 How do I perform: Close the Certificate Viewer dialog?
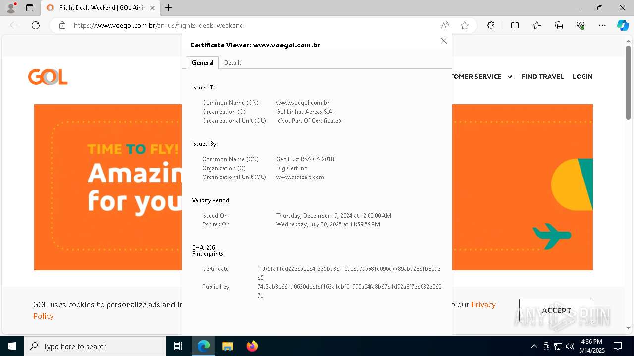tap(444, 41)
